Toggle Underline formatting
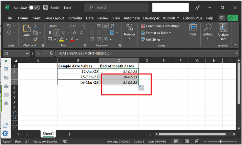This screenshot has height=145, width=242. click(x=63, y=33)
